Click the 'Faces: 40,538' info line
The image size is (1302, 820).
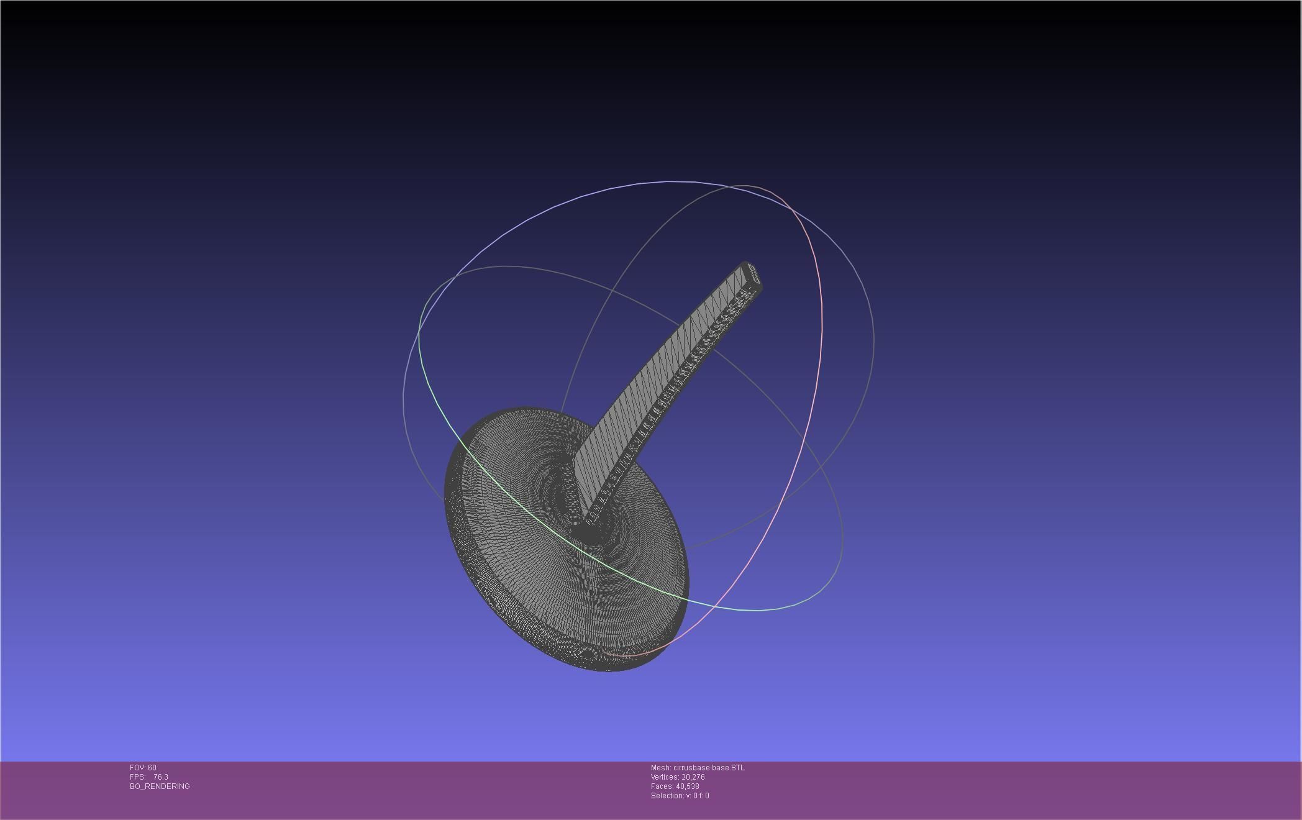(x=675, y=786)
